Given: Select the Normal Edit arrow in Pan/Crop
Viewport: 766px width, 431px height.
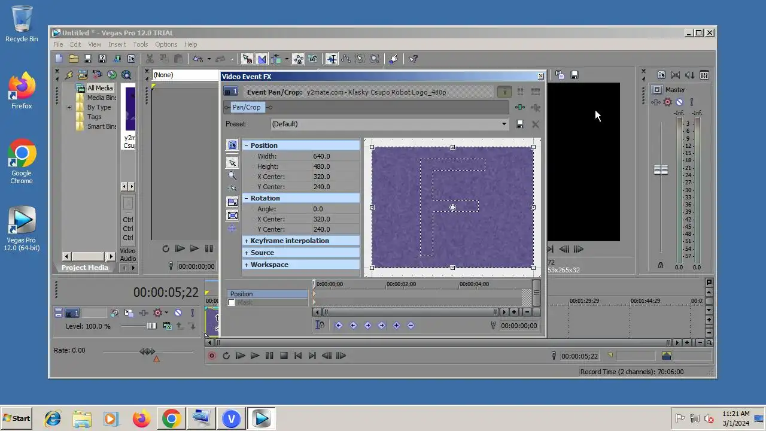Looking at the screenshot, I should [x=232, y=163].
